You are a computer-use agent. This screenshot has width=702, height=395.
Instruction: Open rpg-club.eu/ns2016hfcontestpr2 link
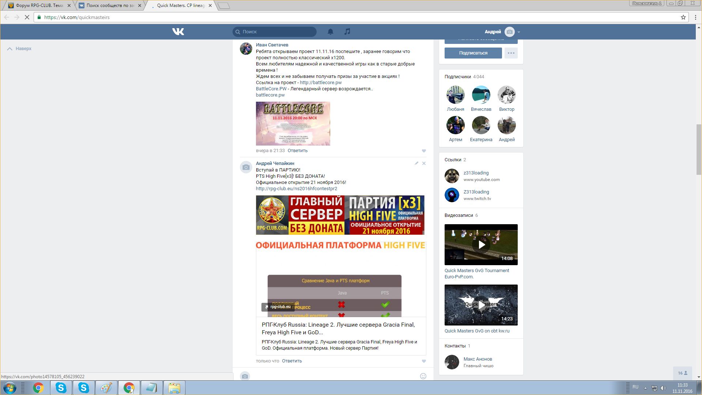click(297, 189)
